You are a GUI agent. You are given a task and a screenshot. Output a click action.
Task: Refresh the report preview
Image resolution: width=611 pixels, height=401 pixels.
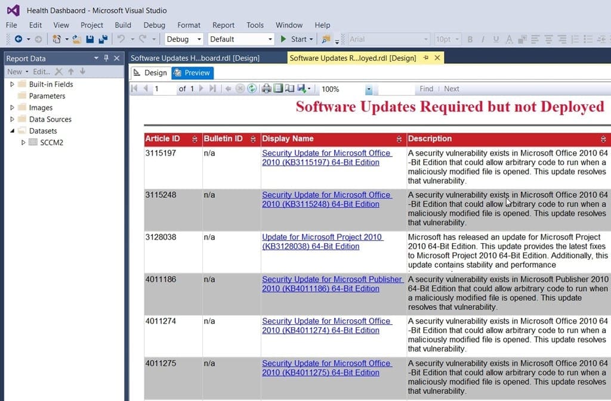tap(252, 89)
